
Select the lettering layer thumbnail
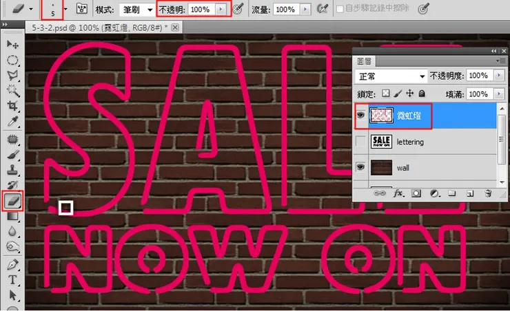click(x=381, y=142)
